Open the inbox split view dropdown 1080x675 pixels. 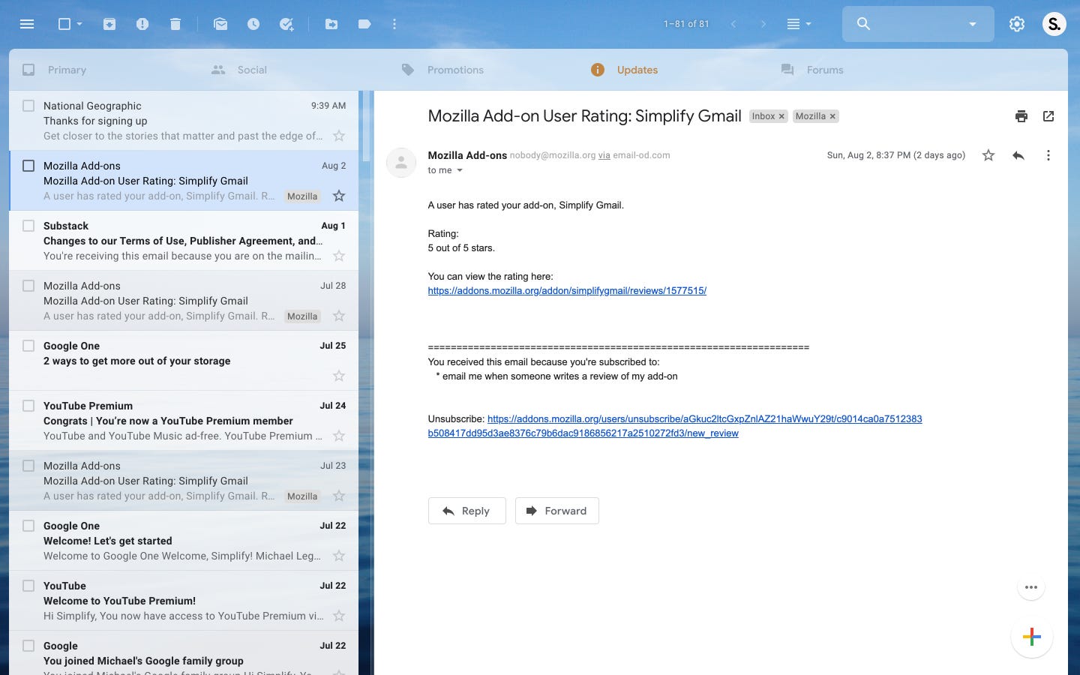[799, 24]
